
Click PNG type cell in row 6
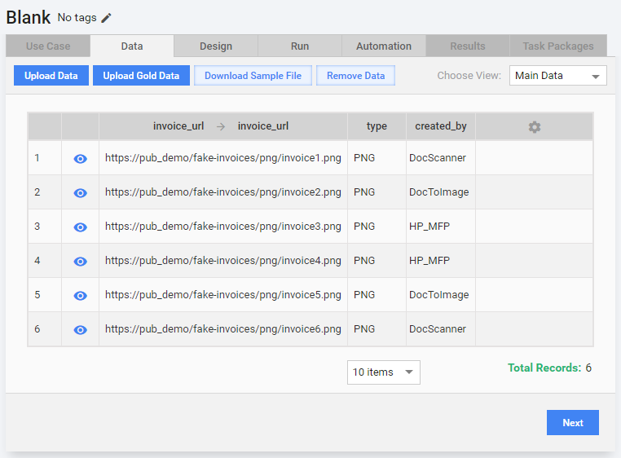pyautogui.click(x=377, y=329)
